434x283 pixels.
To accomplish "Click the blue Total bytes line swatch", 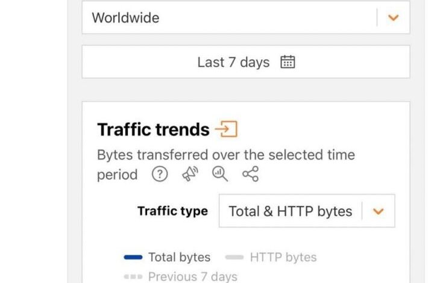I will (133, 257).
